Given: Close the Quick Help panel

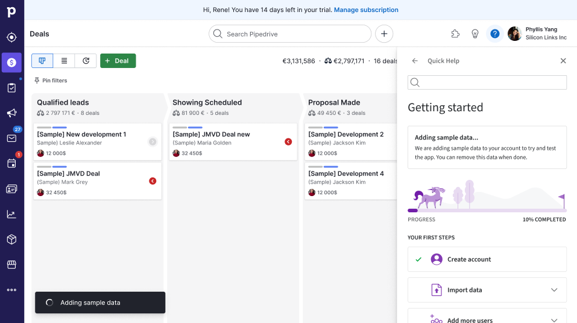Looking at the screenshot, I should [563, 61].
